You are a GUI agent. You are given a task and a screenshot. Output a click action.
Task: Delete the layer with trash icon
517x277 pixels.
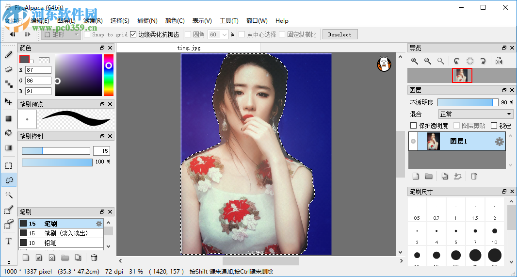(474, 176)
